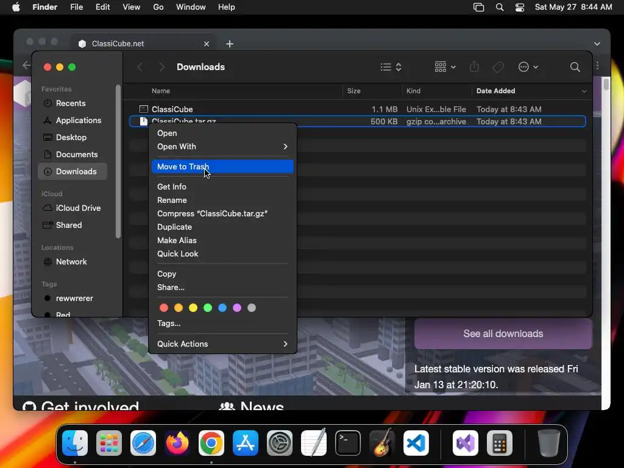
Task: Open Launchpad in the Dock
Action: [x=109, y=443]
